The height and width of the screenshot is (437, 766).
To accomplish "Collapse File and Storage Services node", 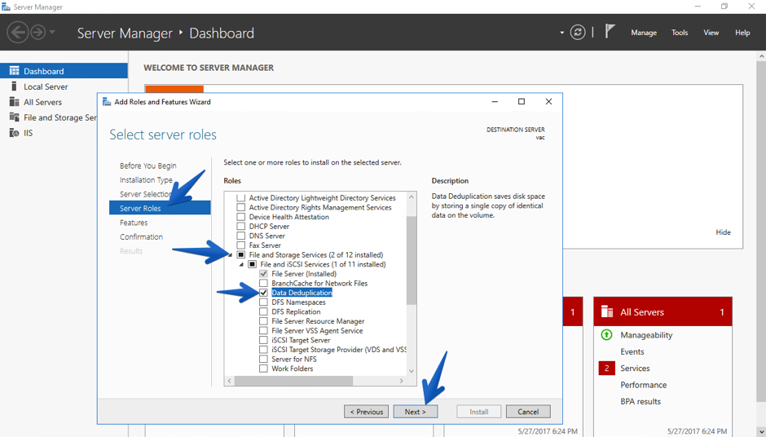I will [x=230, y=255].
